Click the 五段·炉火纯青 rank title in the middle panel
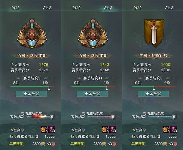 pos(93,55)
